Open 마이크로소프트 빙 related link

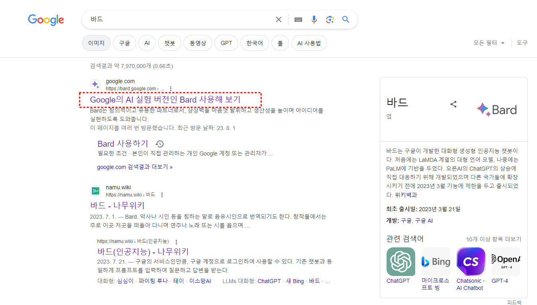click(x=435, y=284)
